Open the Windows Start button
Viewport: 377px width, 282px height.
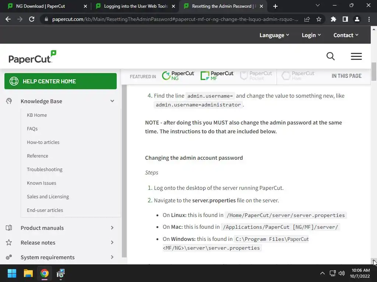[12, 273]
